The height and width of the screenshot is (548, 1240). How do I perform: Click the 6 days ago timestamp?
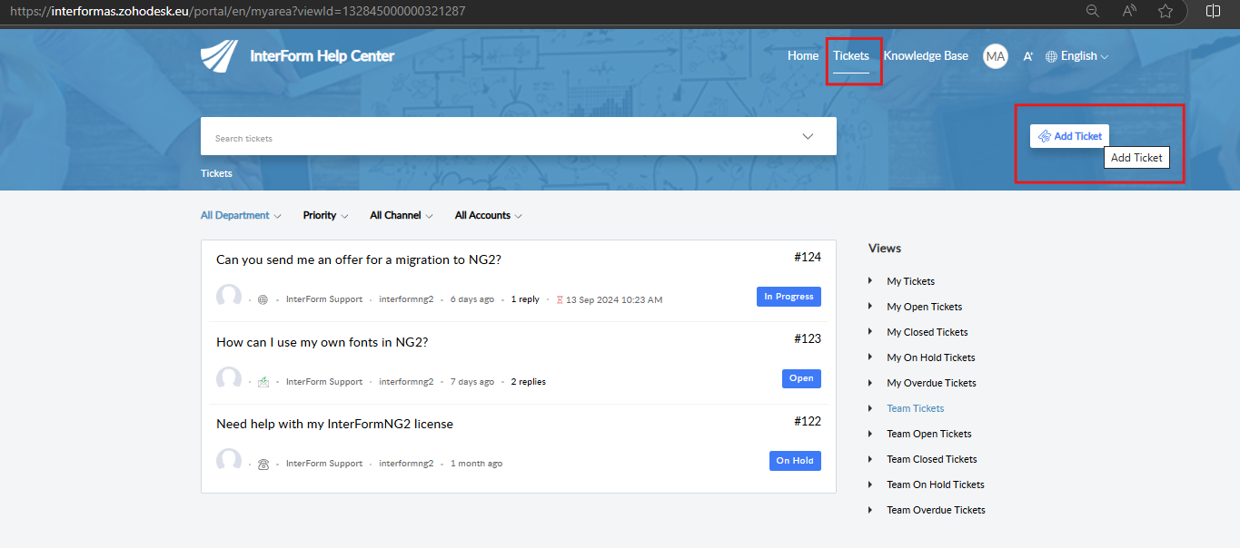pyautogui.click(x=472, y=299)
